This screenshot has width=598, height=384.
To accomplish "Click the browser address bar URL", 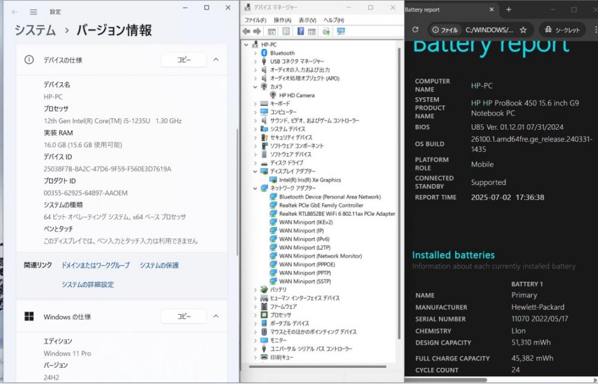I will (x=489, y=30).
